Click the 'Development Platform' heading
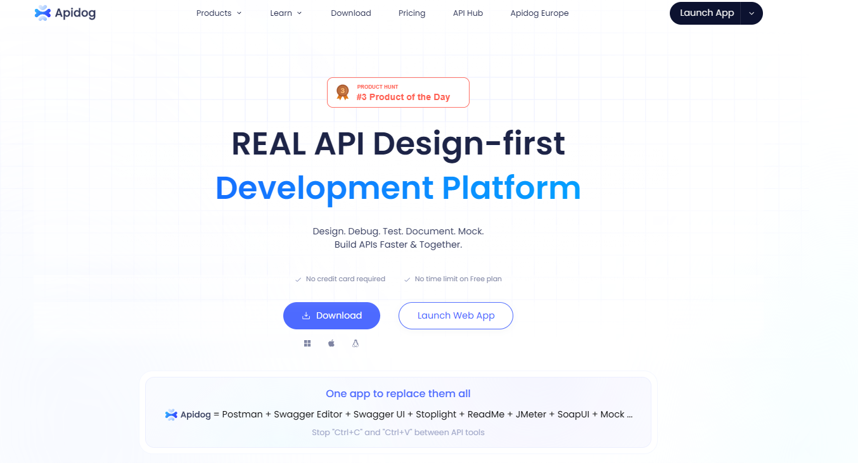This screenshot has height=463, width=858. pyautogui.click(x=398, y=188)
